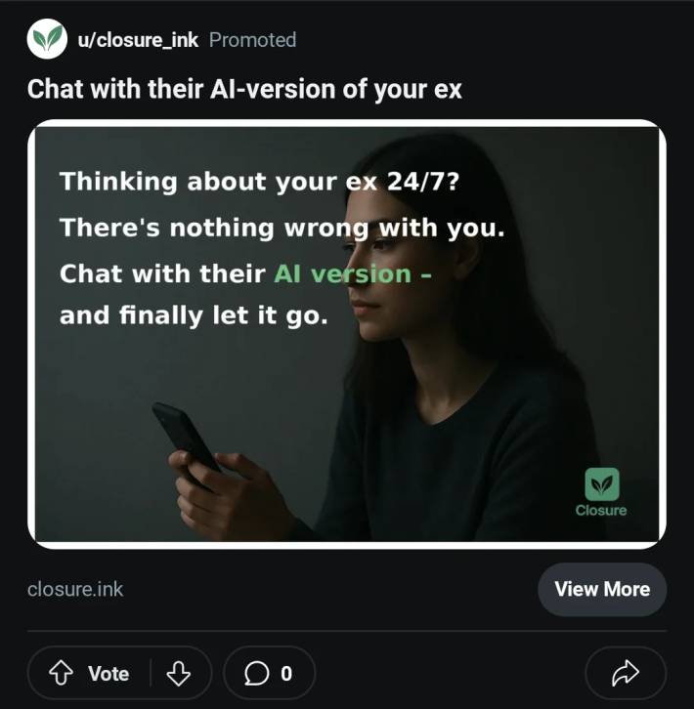
Task: Share the post using the arrow icon
Action: (625, 673)
